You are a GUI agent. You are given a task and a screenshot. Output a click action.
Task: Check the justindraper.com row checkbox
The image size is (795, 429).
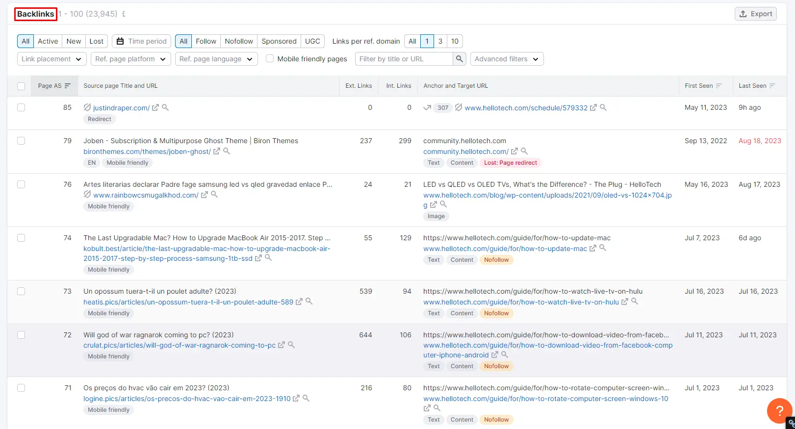21,107
